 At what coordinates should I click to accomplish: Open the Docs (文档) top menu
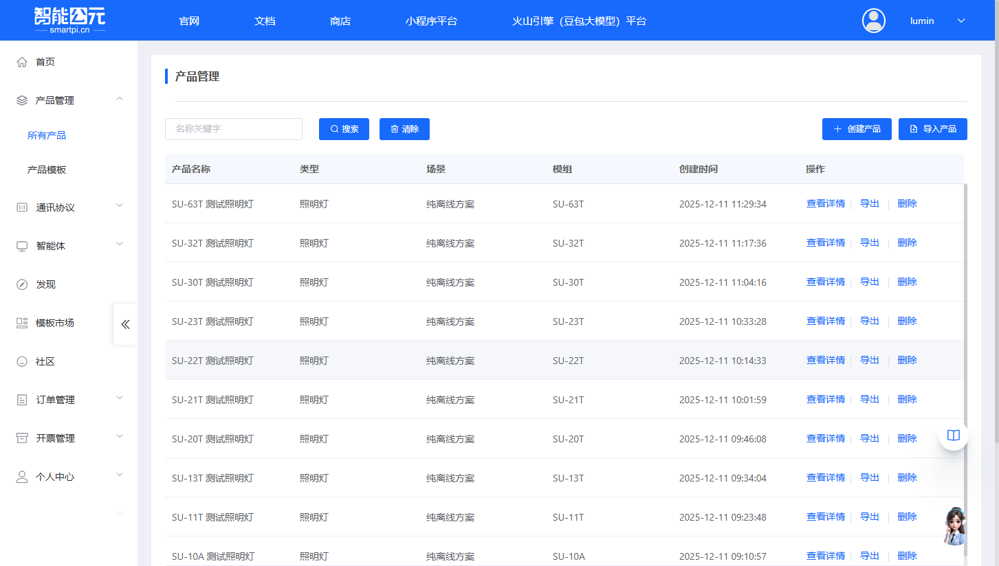[x=265, y=21]
